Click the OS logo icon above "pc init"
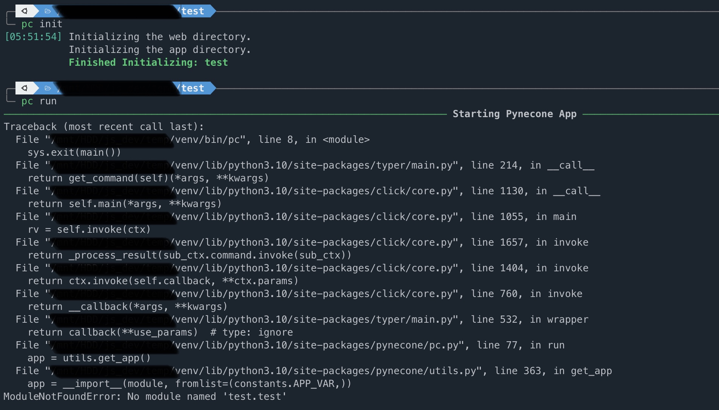Image resolution: width=719 pixels, height=410 pixels. (x=25, y=11)
